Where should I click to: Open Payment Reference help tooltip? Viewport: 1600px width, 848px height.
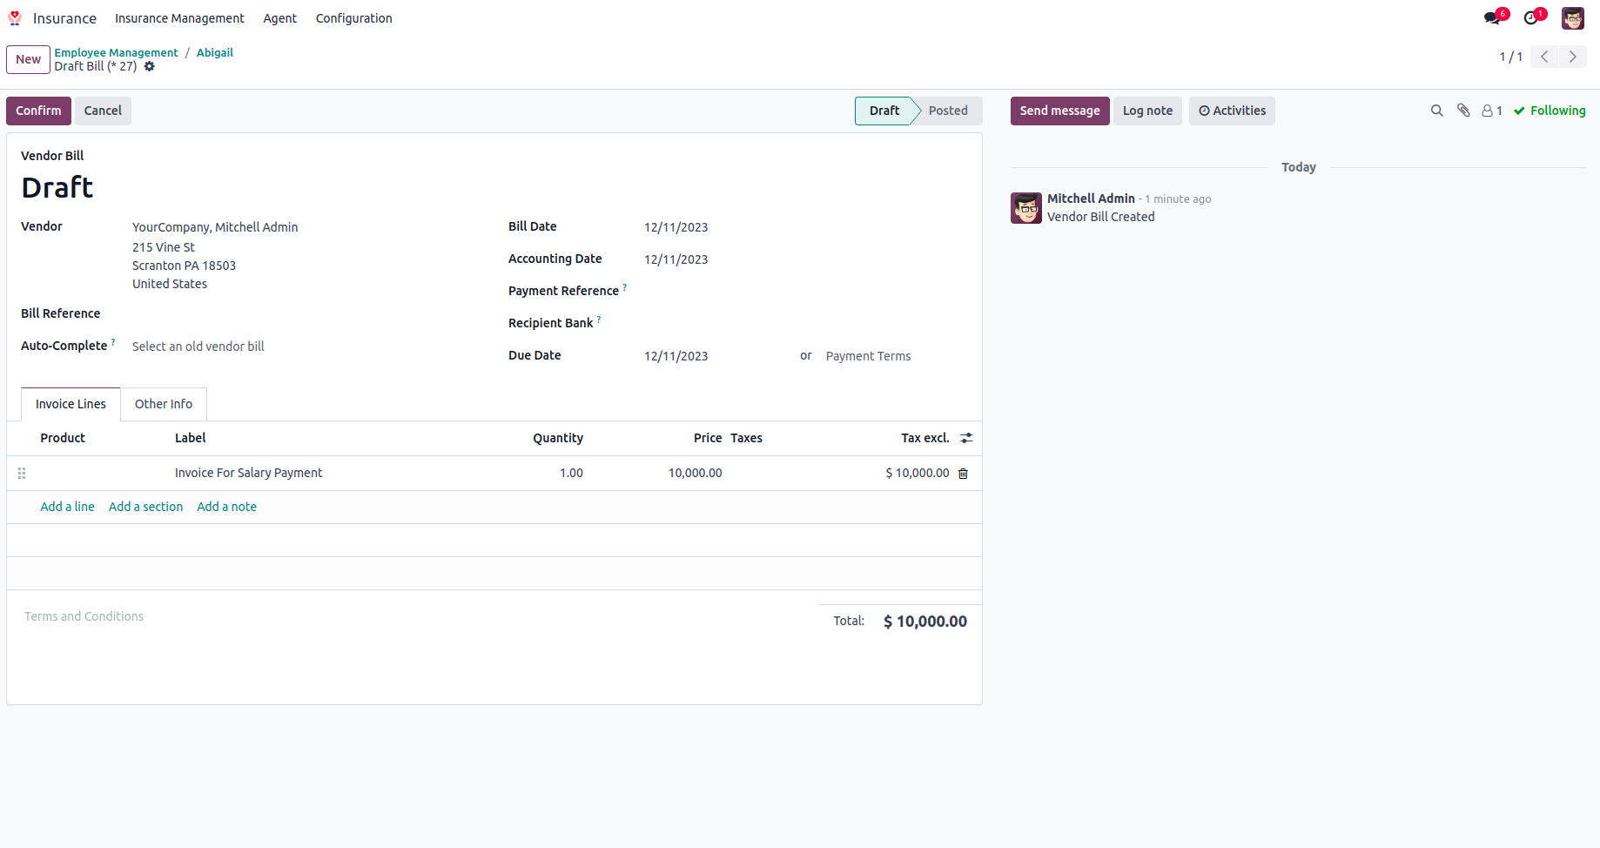pyautogui.click(x=625, y=286)
